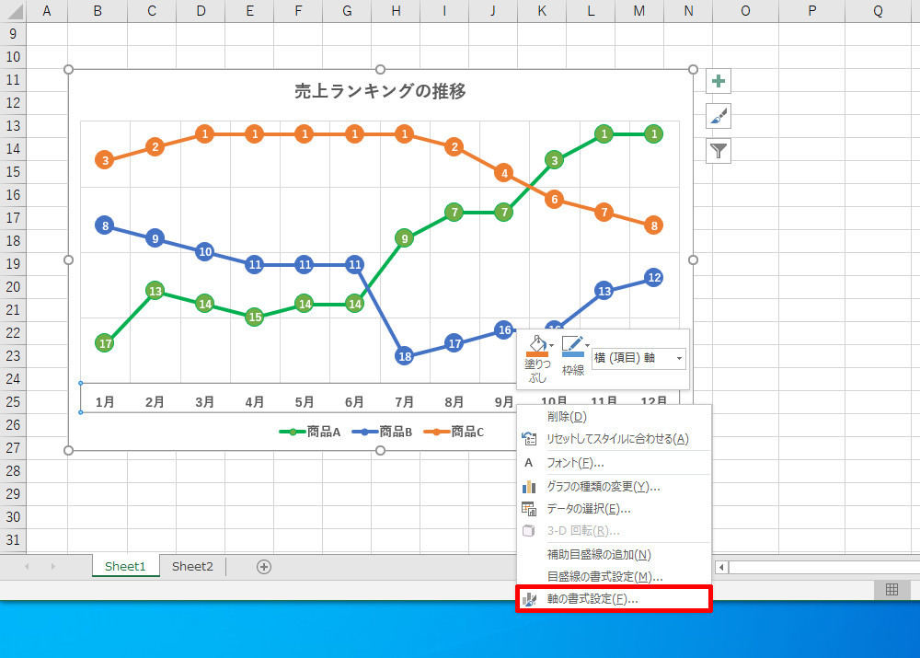920x658 pixels.
Task: Click the sheet tab scroll right arrow
Action: 52,566
